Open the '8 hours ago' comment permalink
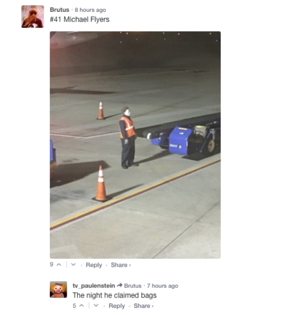Viewport: 308px width, 315px height. click(90, 10)
